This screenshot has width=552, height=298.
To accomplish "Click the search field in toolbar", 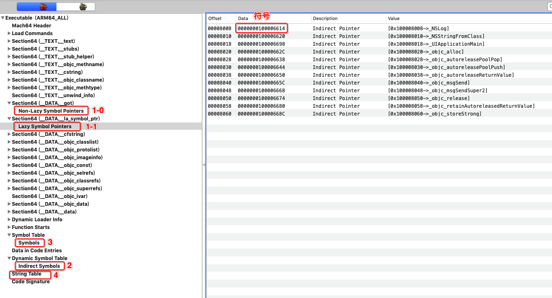I will coord(550,7).
